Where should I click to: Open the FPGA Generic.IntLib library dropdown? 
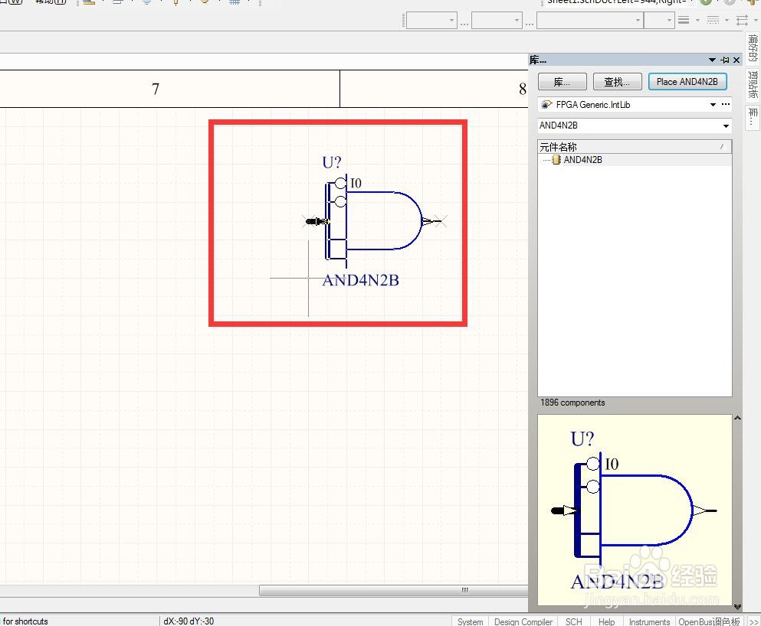click(713, 105)
